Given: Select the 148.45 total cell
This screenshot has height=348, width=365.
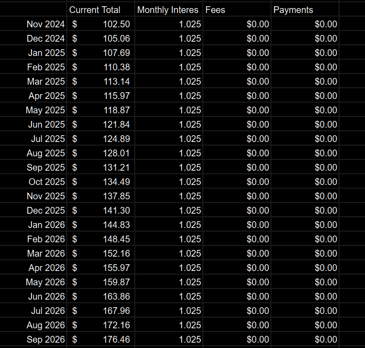Looking at the screenshot, I should pyautogui.click(x=101, y=239).
